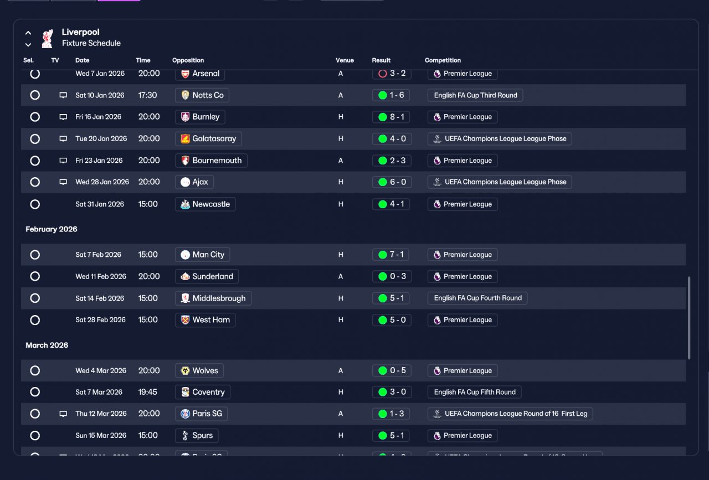Select the Man City fixture radio button
Image resolution: width=709 pixels, height=480 pixels.
[x=35, y=255]
